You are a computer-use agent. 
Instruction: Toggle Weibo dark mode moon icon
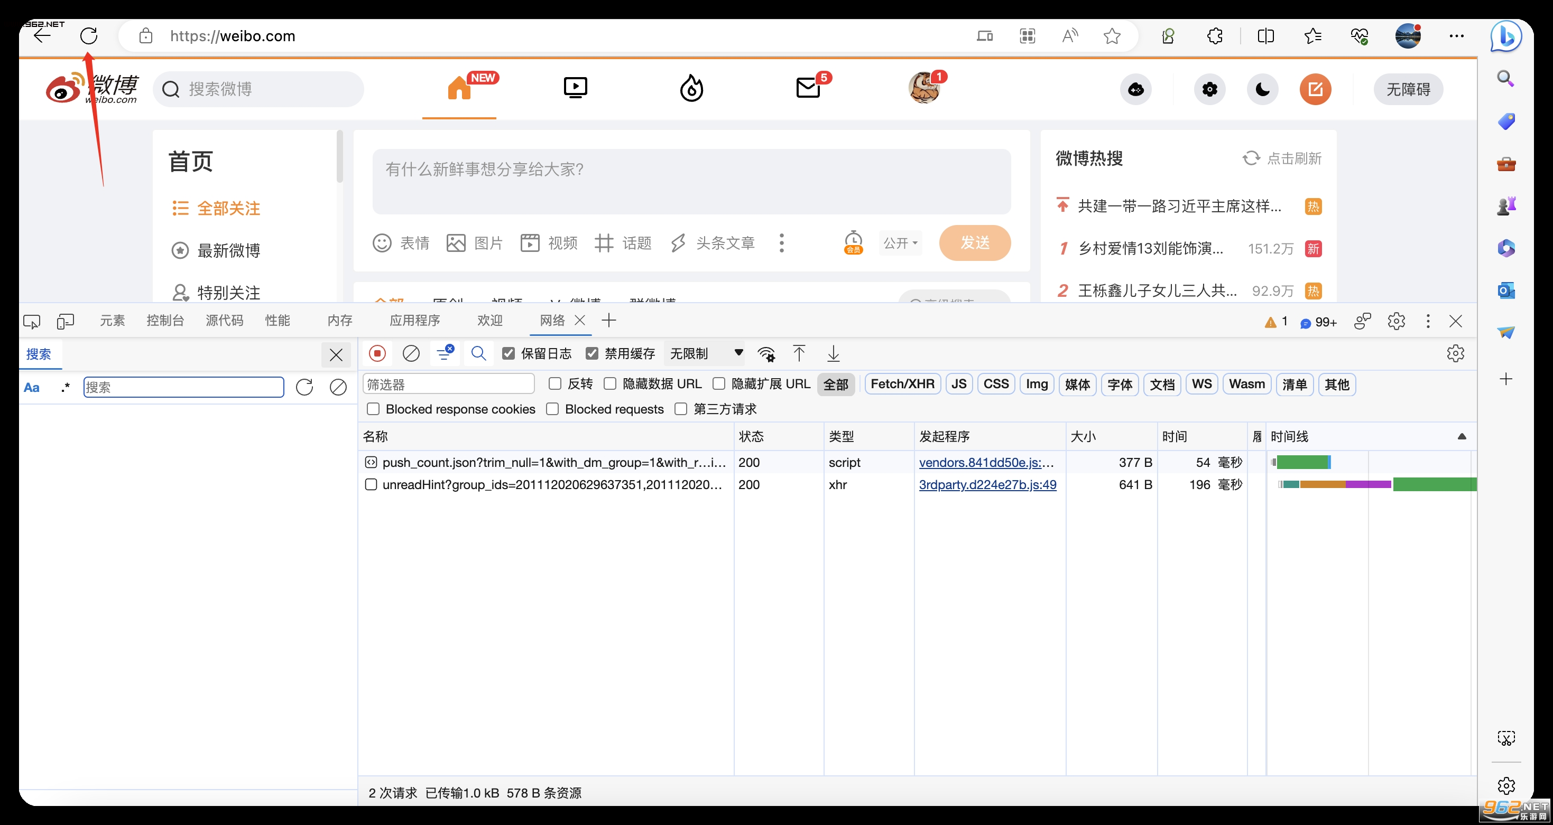click(1262, 90)
